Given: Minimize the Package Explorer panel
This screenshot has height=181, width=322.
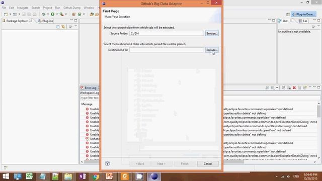Looking at the screenshot, I should pos(71,20).
